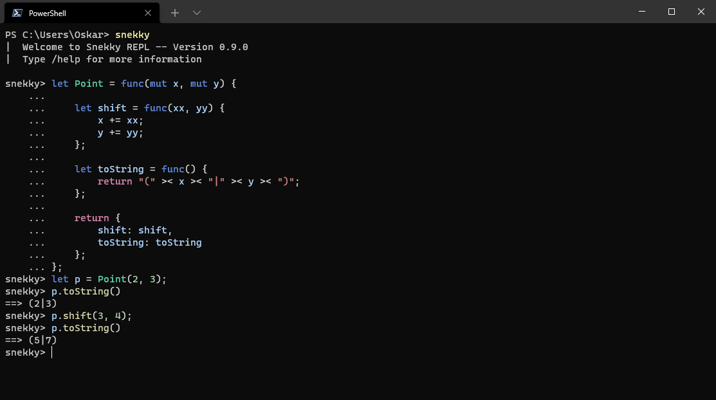Click the output '(2|3)'

[42, 304]
